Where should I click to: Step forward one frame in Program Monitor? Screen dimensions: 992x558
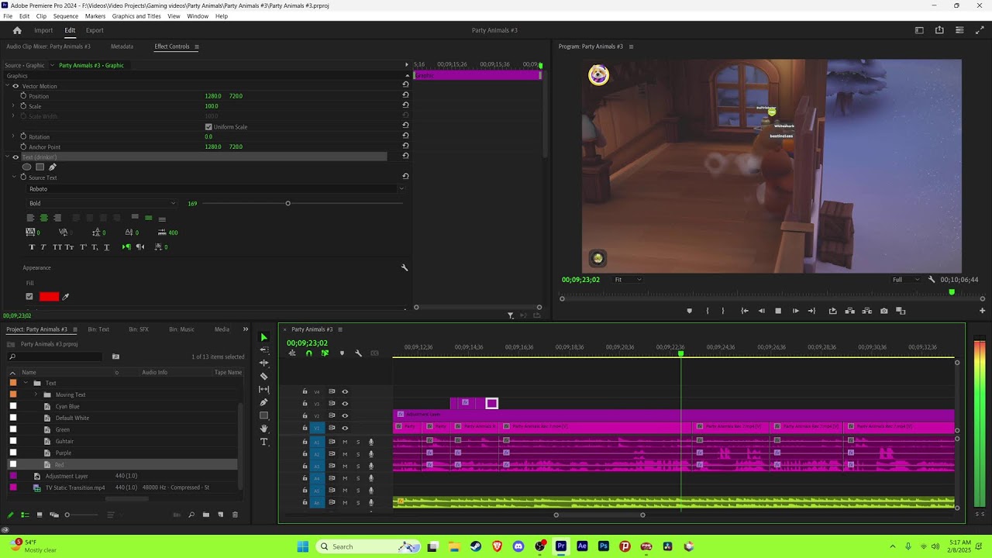[795, 311]
